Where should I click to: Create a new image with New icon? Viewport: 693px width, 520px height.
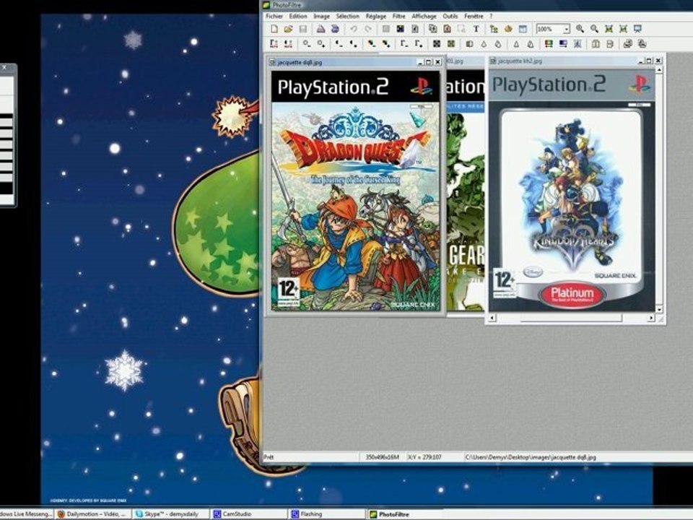[274, 29]
